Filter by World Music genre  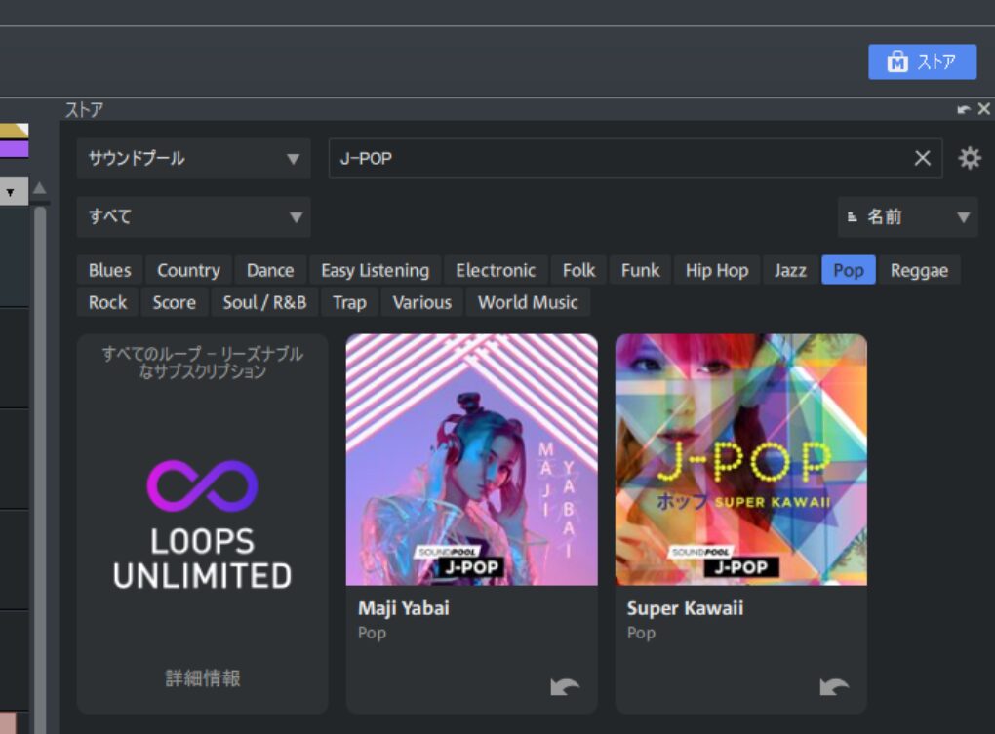pos(528,302)
